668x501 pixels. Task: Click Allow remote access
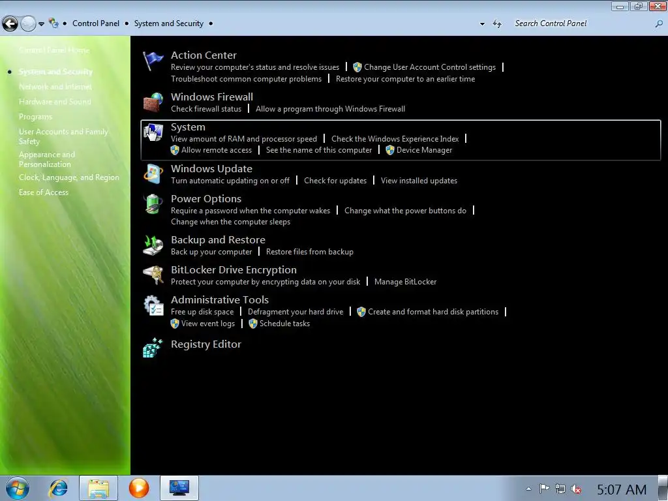click(x=217, y=150)
